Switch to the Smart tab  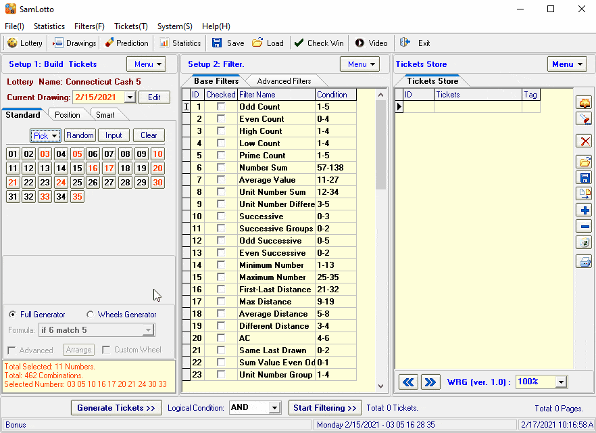[x=105, y=115]
